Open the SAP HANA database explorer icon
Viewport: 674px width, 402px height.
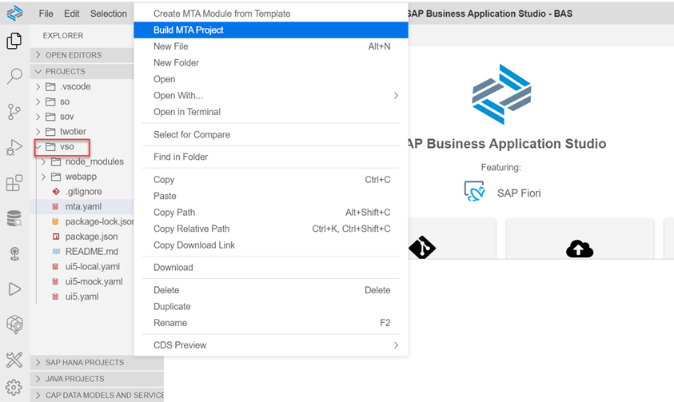pos(14,218)
